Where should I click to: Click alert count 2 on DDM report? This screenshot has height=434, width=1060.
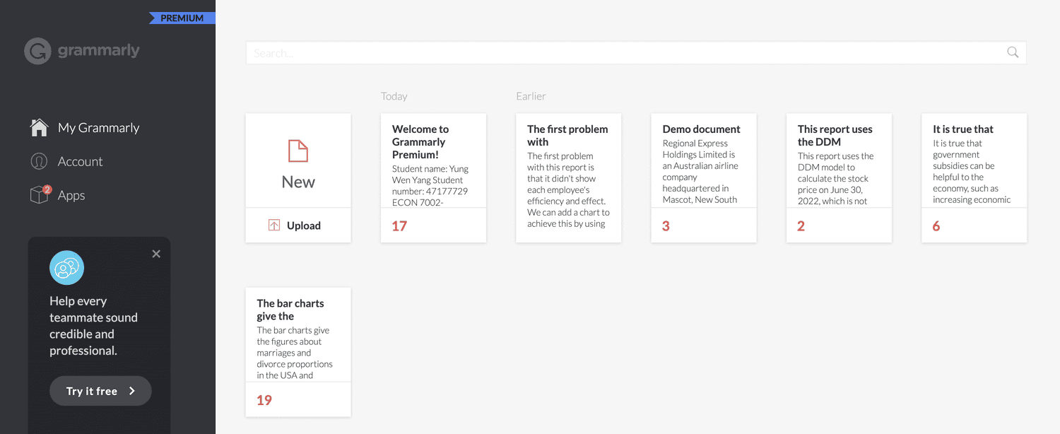[x=801, y=226]
